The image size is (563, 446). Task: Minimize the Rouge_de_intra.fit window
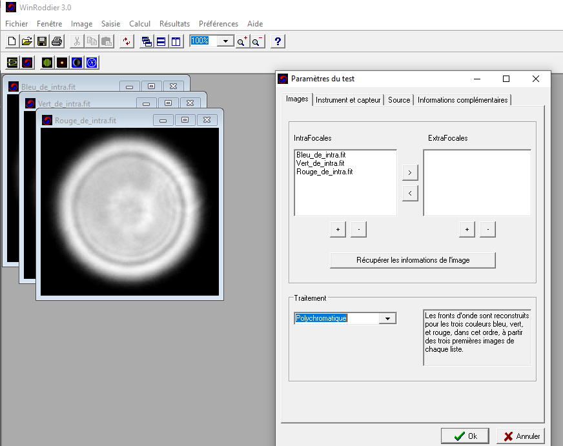click(x=163, y=120)
